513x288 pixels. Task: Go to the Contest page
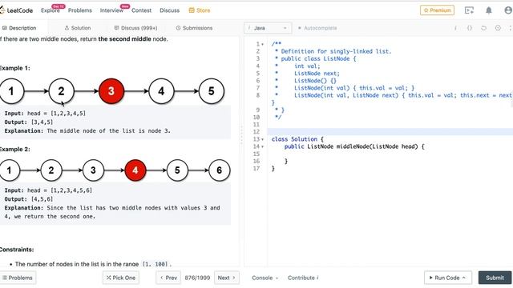pyautogui.click(x=141, y=10)
